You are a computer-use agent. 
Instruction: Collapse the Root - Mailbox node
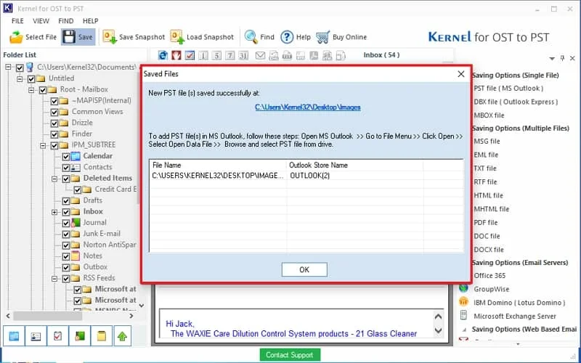pos(31,90)
